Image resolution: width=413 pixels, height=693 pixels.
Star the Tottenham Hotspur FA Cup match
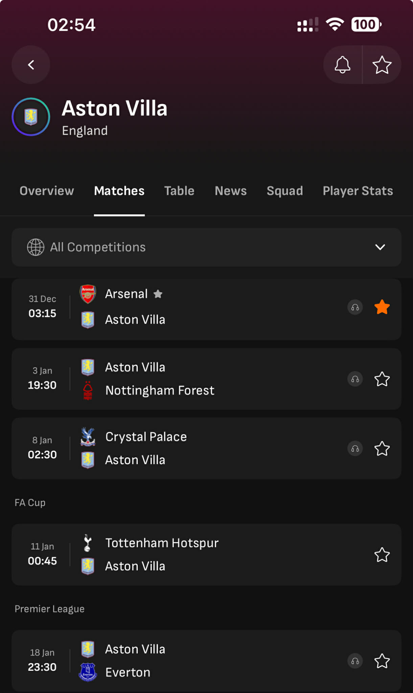382,555
